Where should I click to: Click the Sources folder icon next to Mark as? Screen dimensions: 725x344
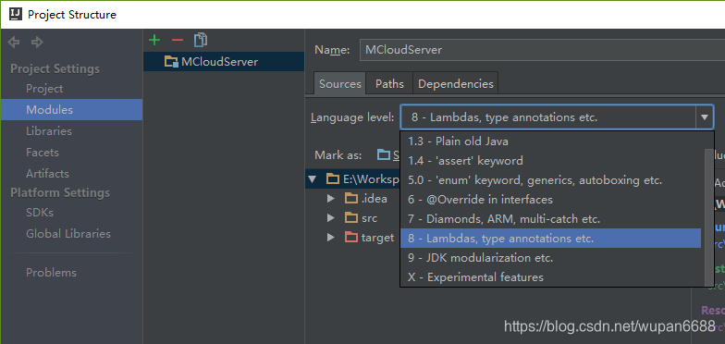(384, 154)
